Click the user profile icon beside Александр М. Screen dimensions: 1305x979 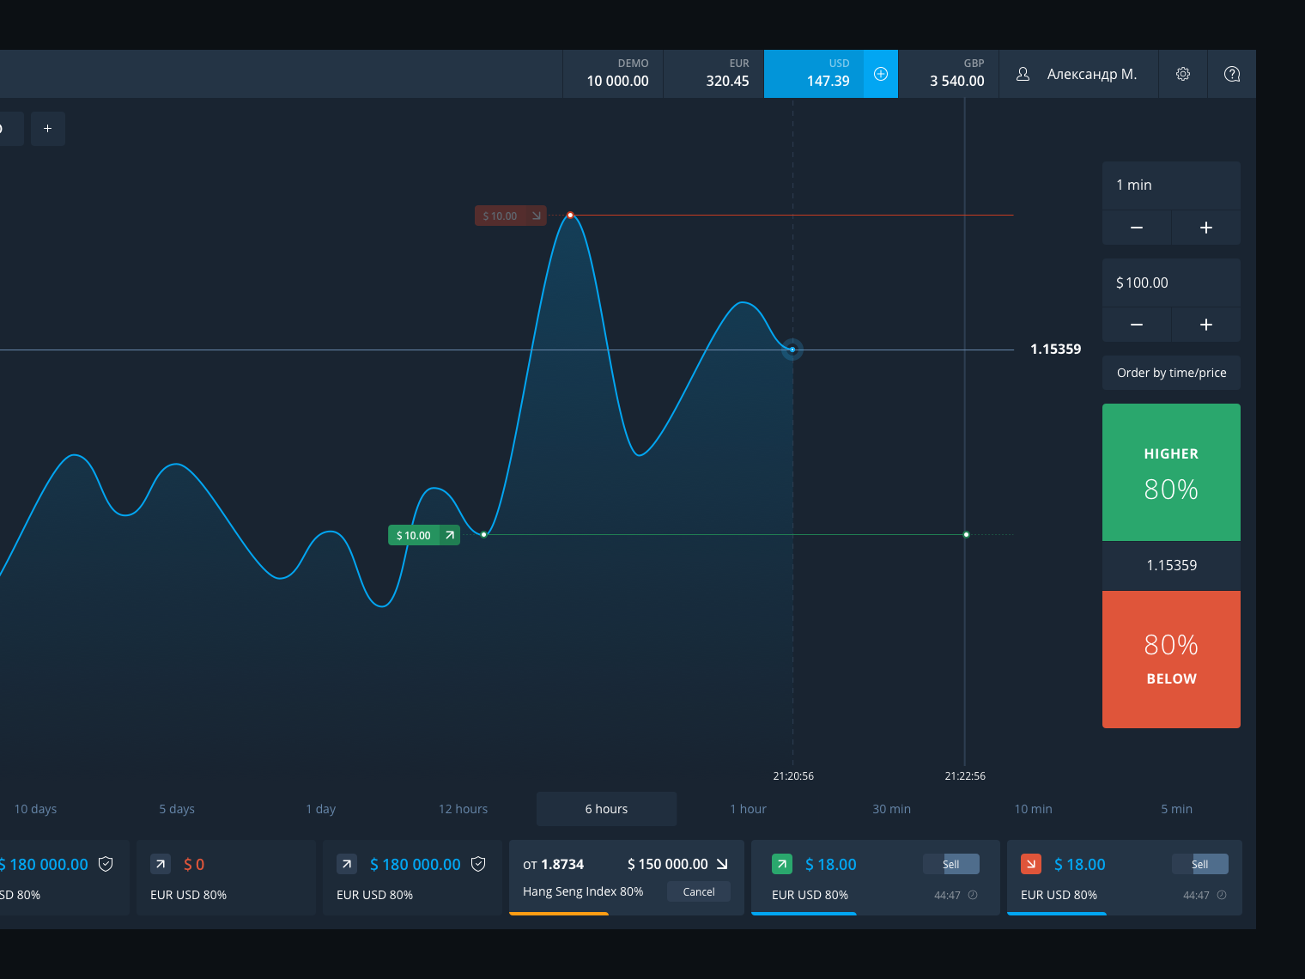pos(1023,74)
